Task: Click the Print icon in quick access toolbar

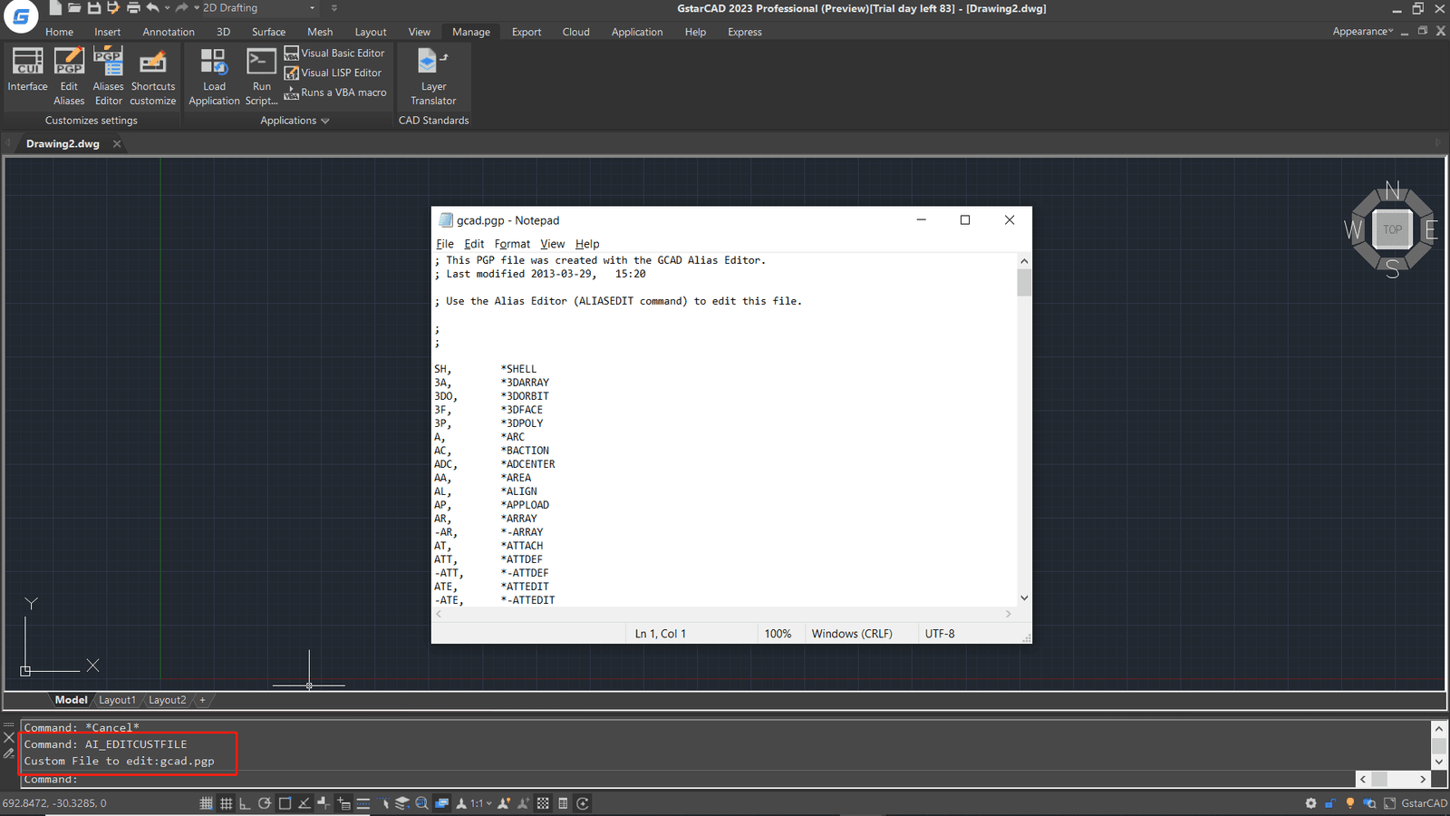Action: tap(133, 8)
